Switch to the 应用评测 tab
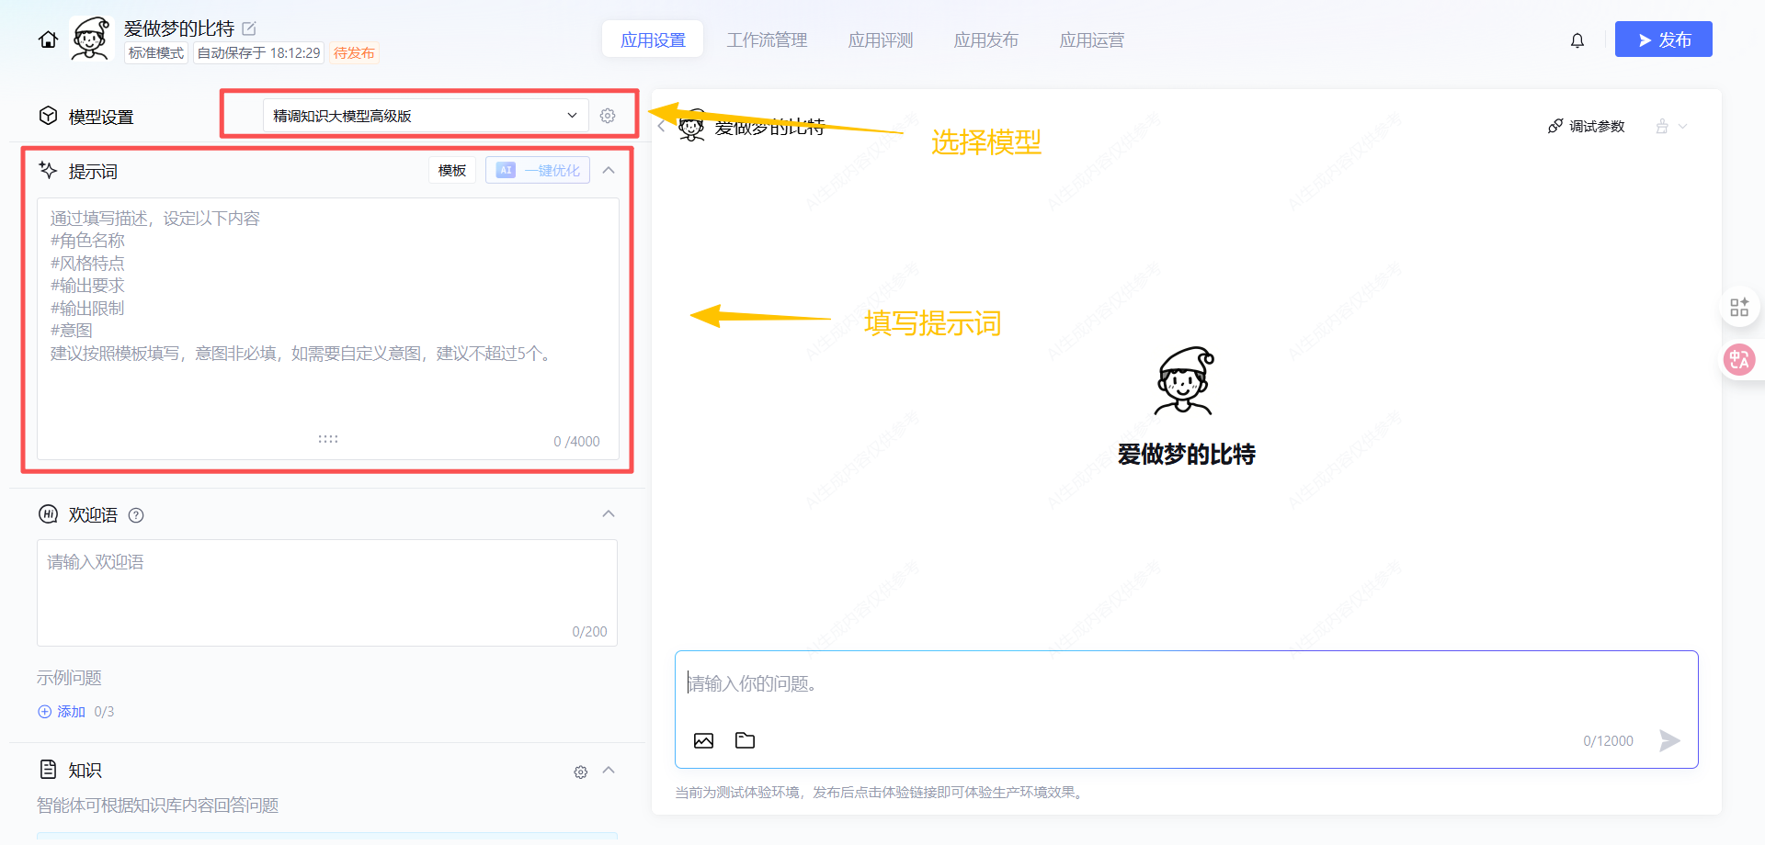 pos(880,40)
